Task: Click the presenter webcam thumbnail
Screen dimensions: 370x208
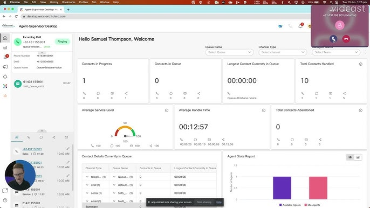Action: click(x=20, y=175)
